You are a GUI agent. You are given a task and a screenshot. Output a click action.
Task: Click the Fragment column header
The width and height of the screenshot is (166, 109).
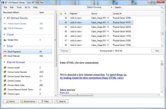(74, 13)
